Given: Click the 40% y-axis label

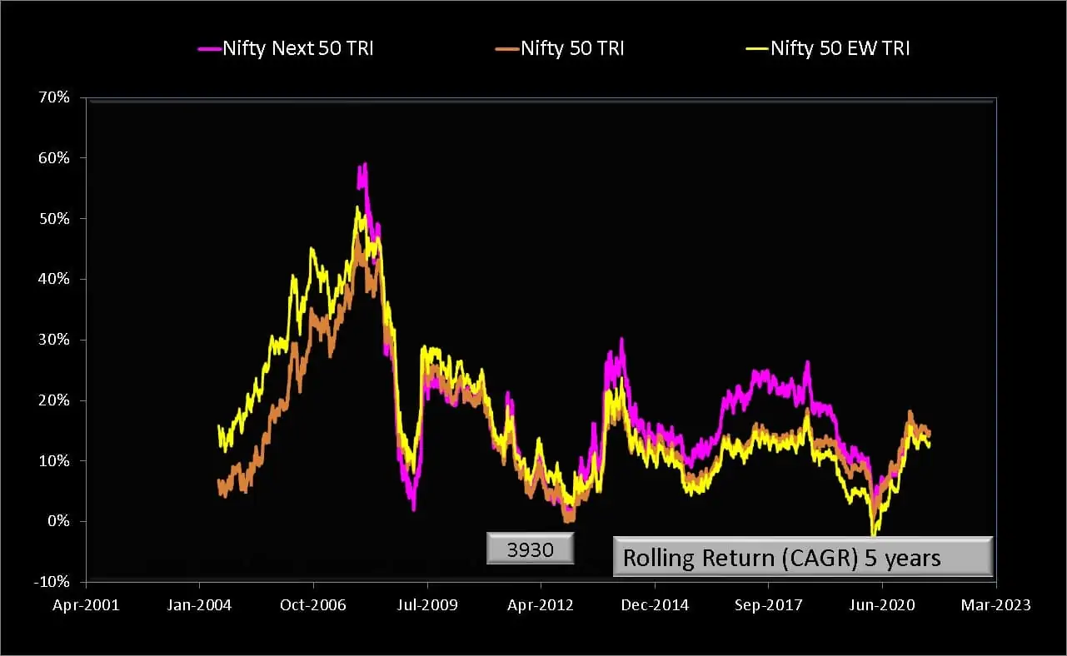Looking at the screenshot, I should click(x=53, y=279).
